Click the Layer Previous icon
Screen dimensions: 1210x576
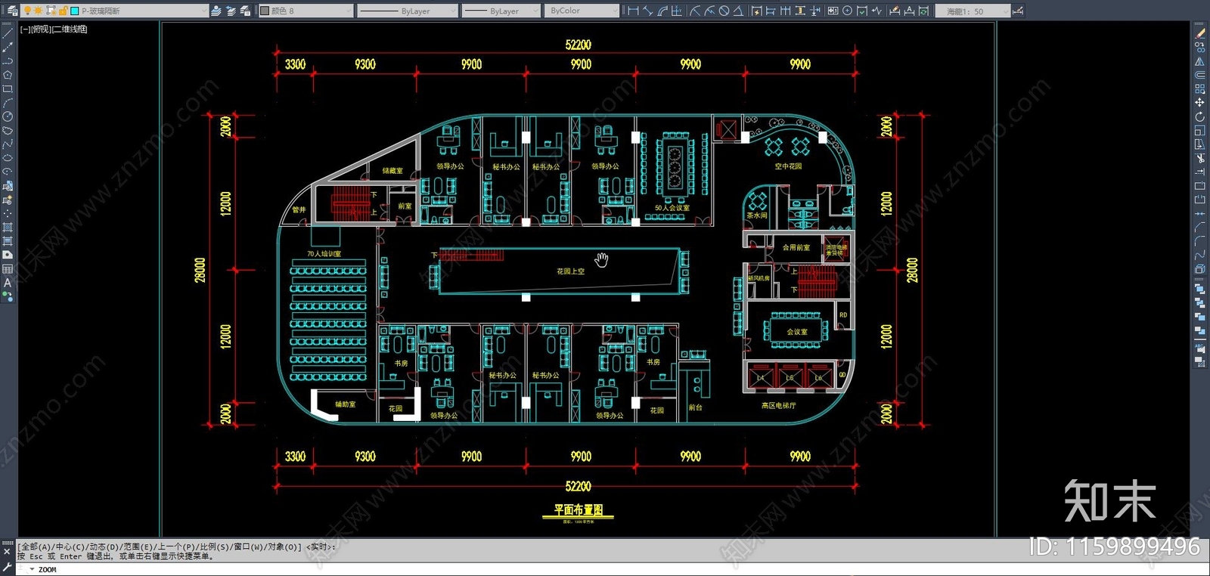(x=231, y=11)
